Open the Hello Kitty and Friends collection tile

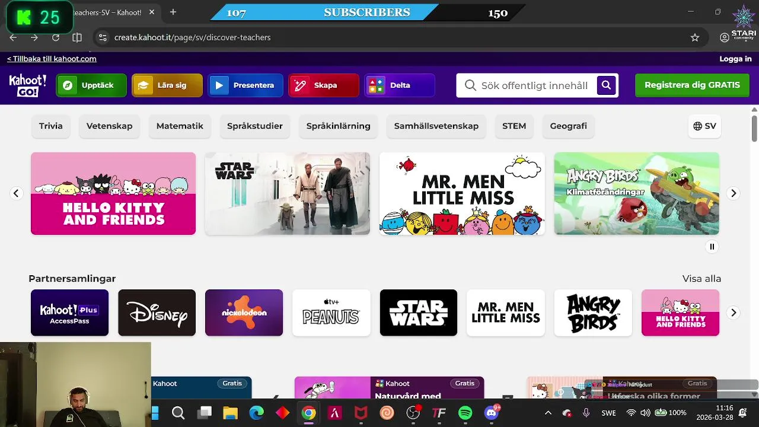pos(680,313)
